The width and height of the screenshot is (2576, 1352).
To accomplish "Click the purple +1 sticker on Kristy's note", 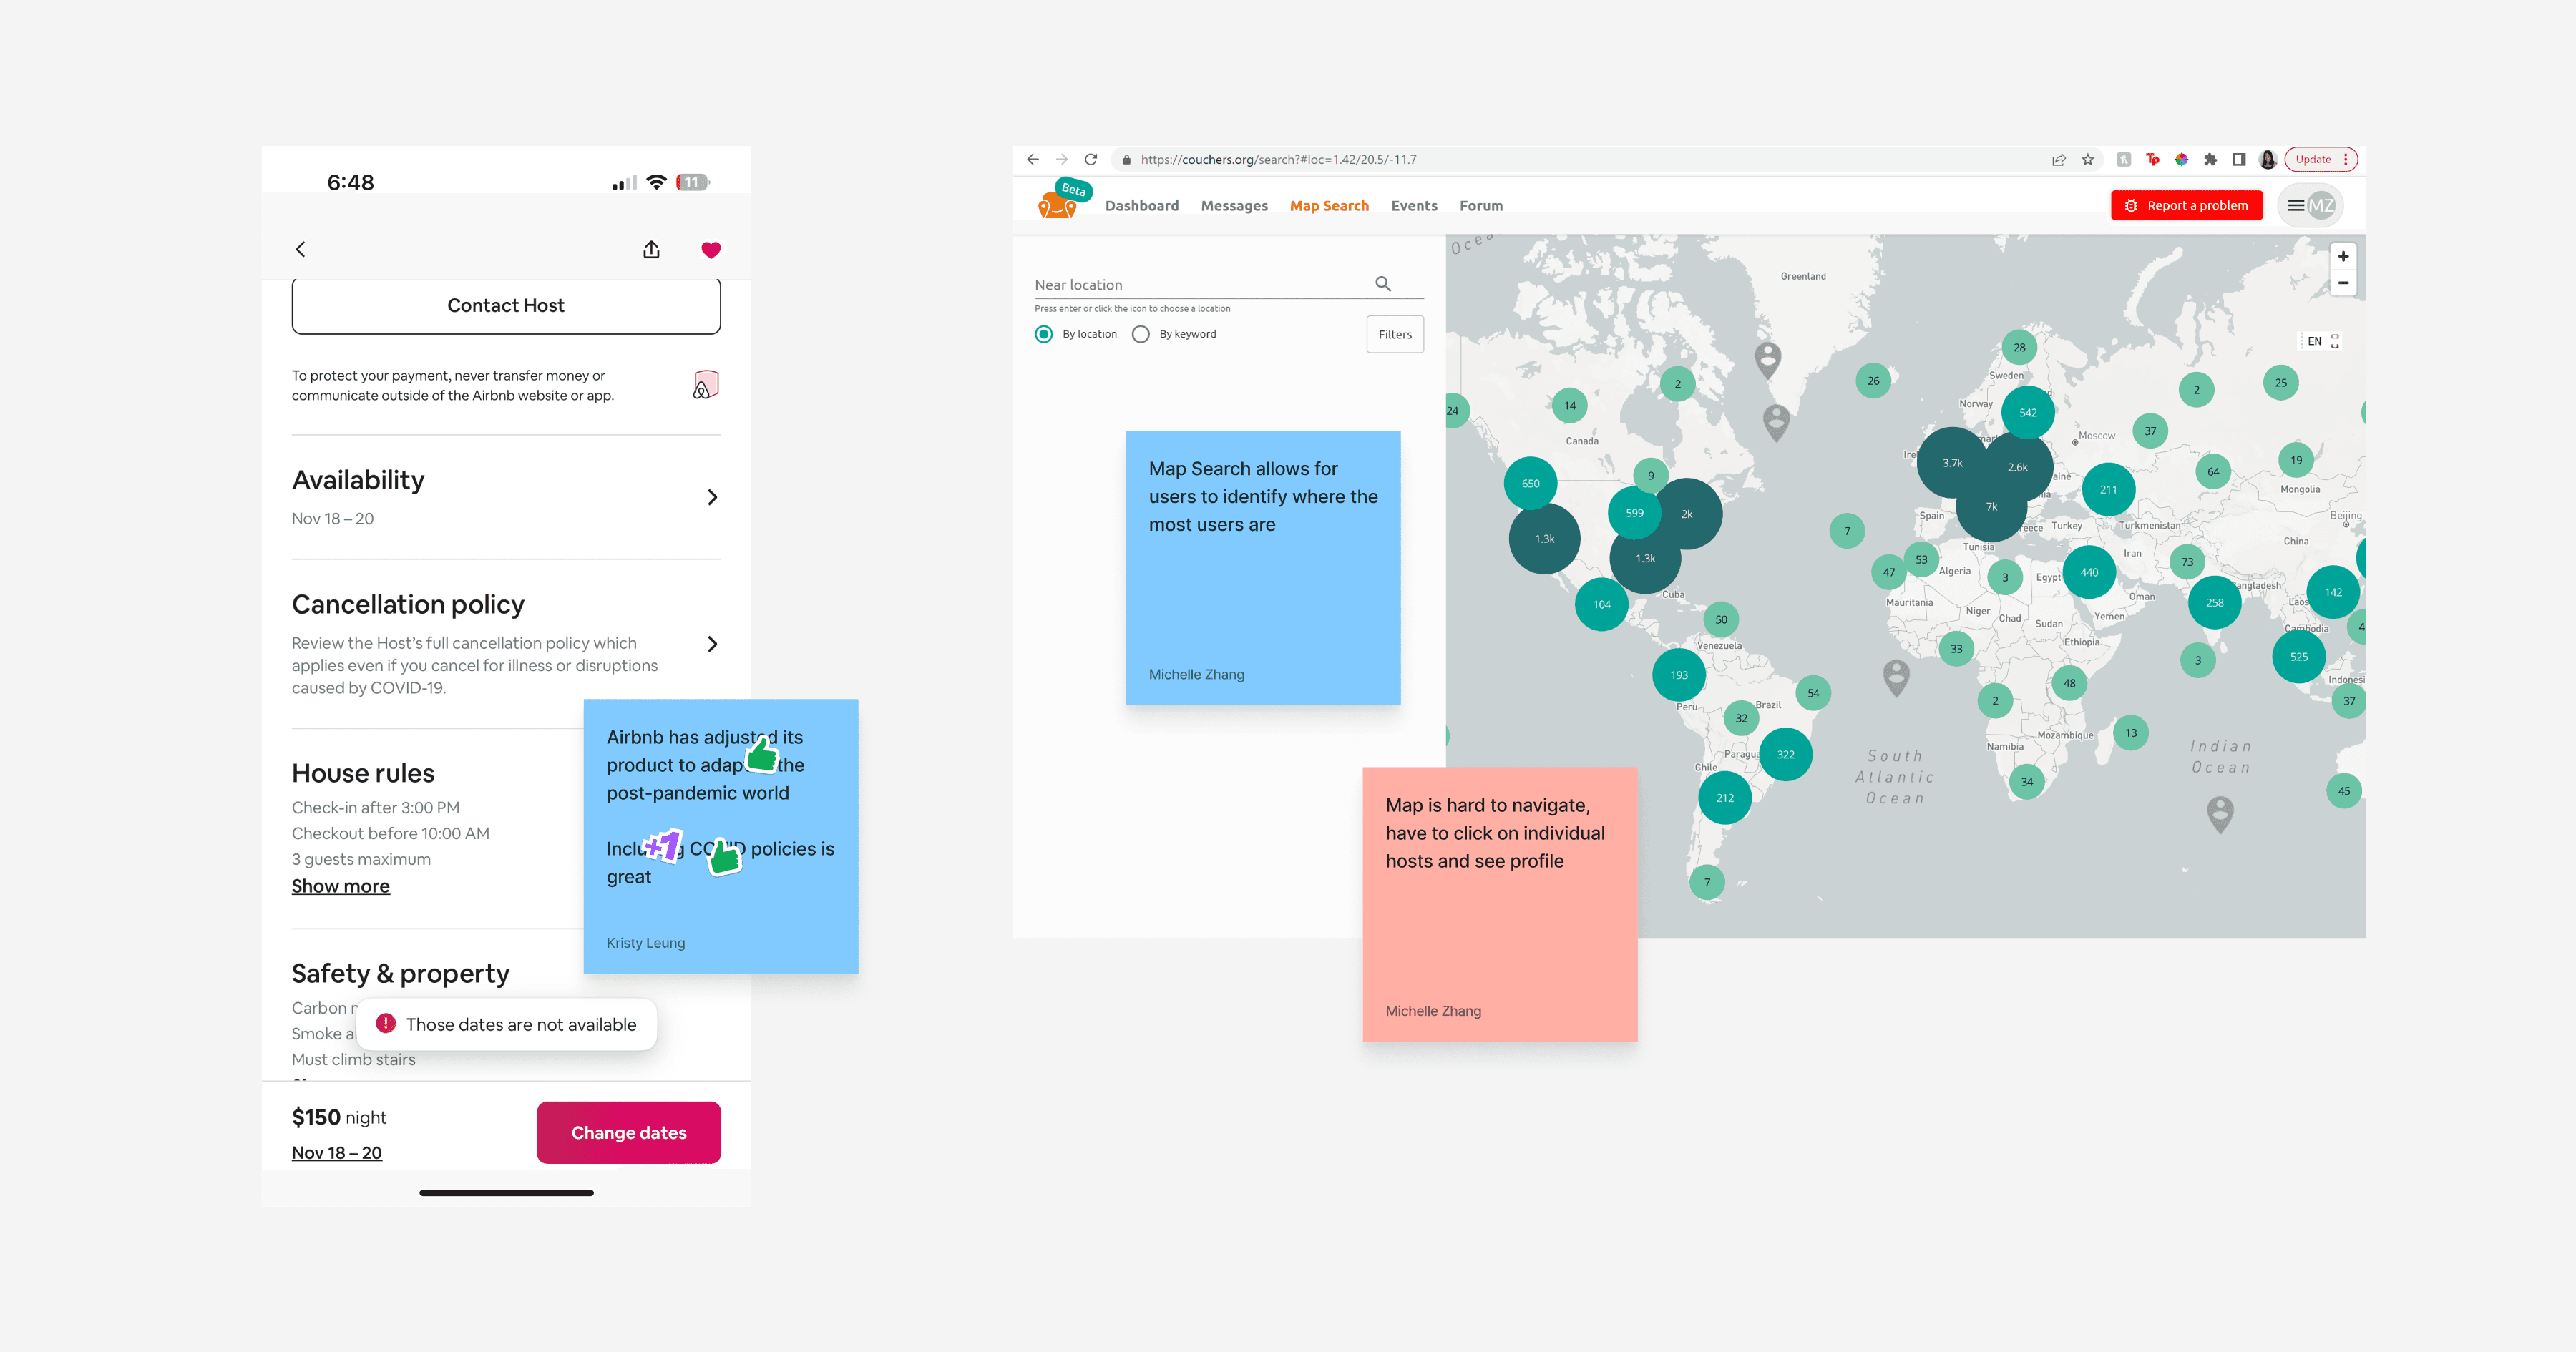I will [663, 846].
